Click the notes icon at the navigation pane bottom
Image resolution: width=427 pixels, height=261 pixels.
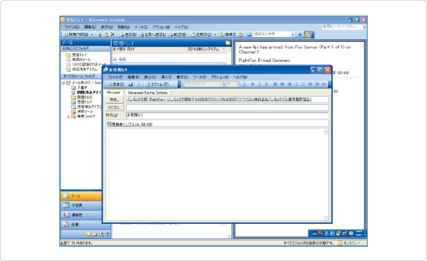point(89,234)
